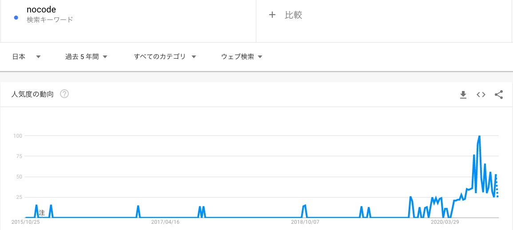Click the plus icon to add comparison
Image resolution: width=513 pixels, height=230 pixels.
tap(272, 15)
